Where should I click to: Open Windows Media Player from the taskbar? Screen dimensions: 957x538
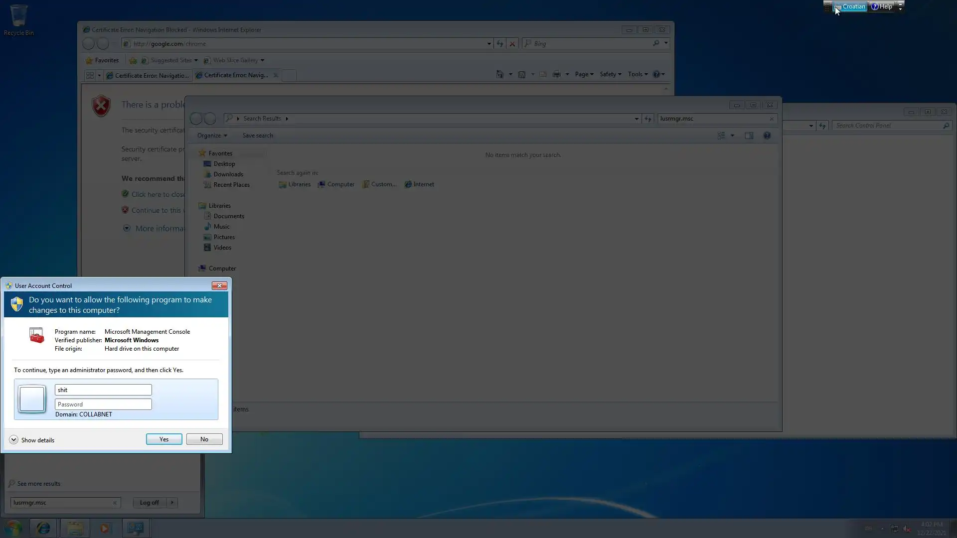pyautogui.click(x=105, y=528)
